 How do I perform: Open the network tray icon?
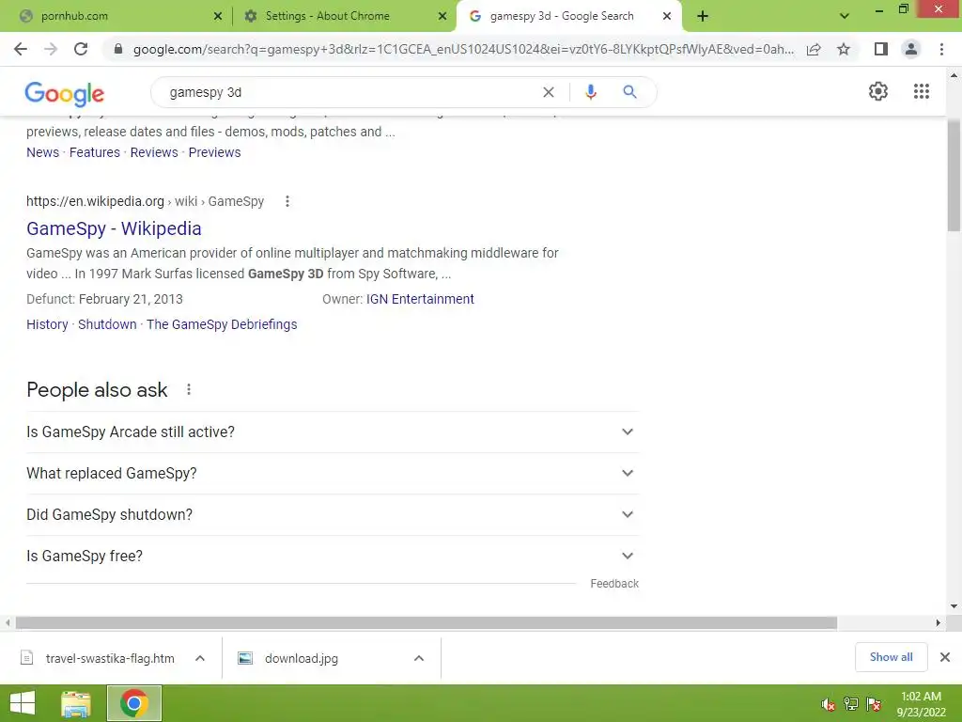pos(851,704)
